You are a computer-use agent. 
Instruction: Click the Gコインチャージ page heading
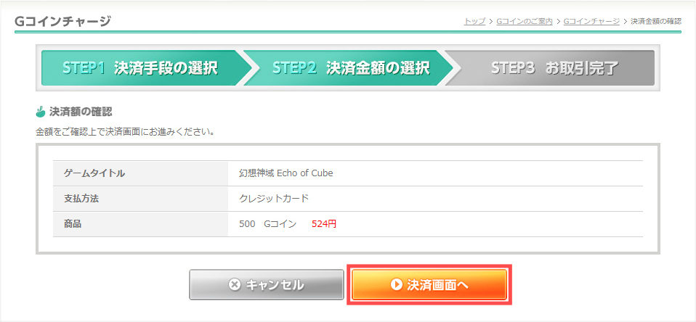point(62,21)
